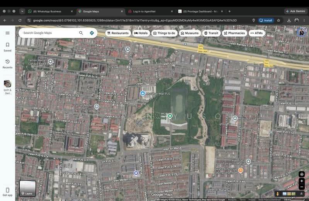Open the tab search dropdown arrow
309x201 pixels.
coord(22,11)
